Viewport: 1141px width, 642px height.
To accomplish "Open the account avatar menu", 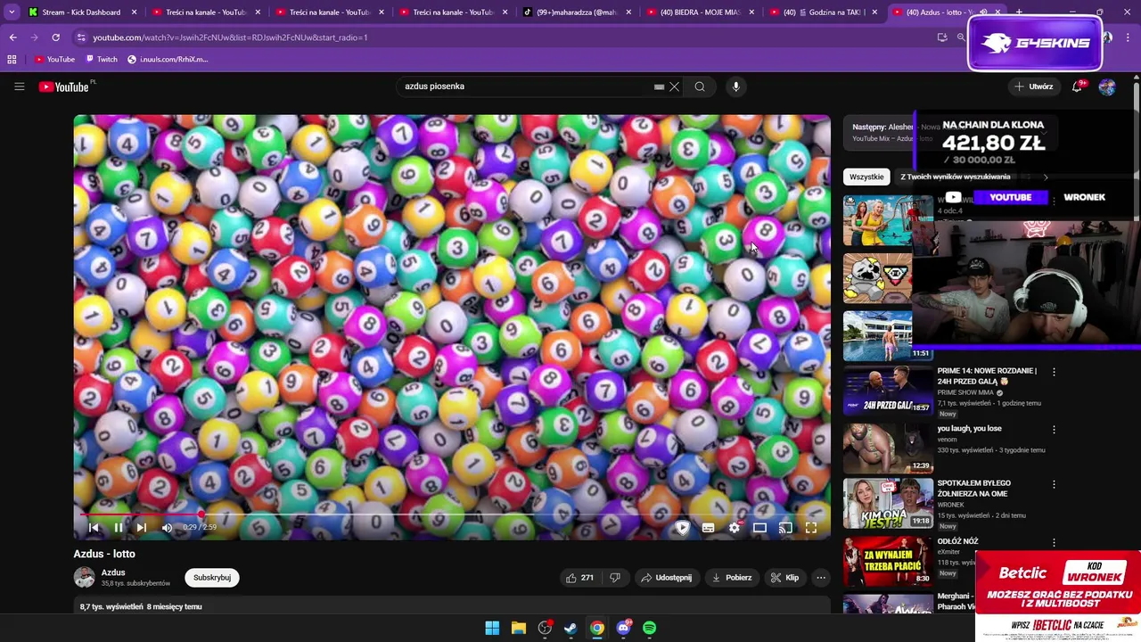I will [1107, 86].
